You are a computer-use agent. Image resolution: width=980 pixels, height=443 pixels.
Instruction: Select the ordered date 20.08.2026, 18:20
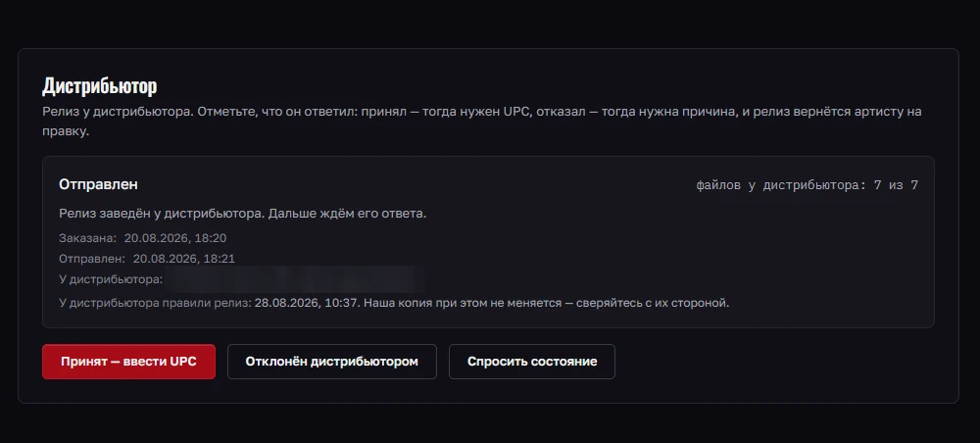175,238
